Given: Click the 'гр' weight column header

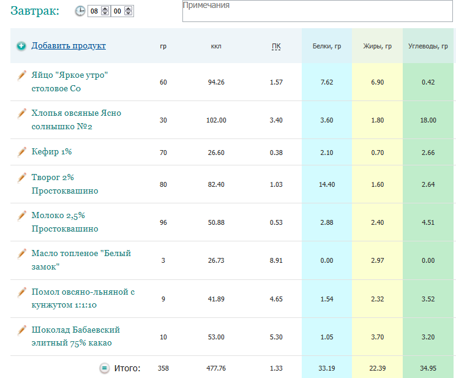Looking at the screenshot, I should click(x=163, y=47).
